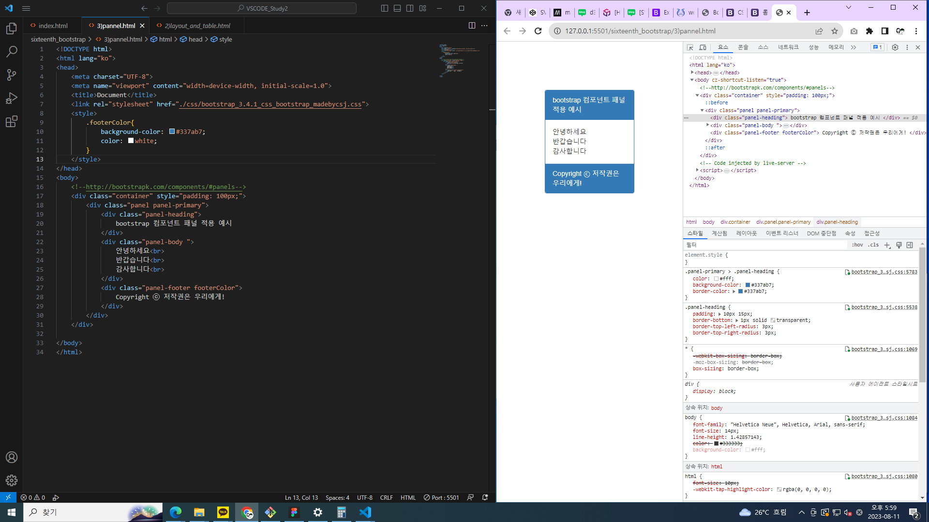
Task: Select the DevTools inspect element picker
Action: [x=690, y=47]
